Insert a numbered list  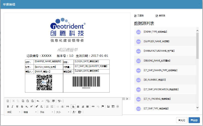point(47,106)
